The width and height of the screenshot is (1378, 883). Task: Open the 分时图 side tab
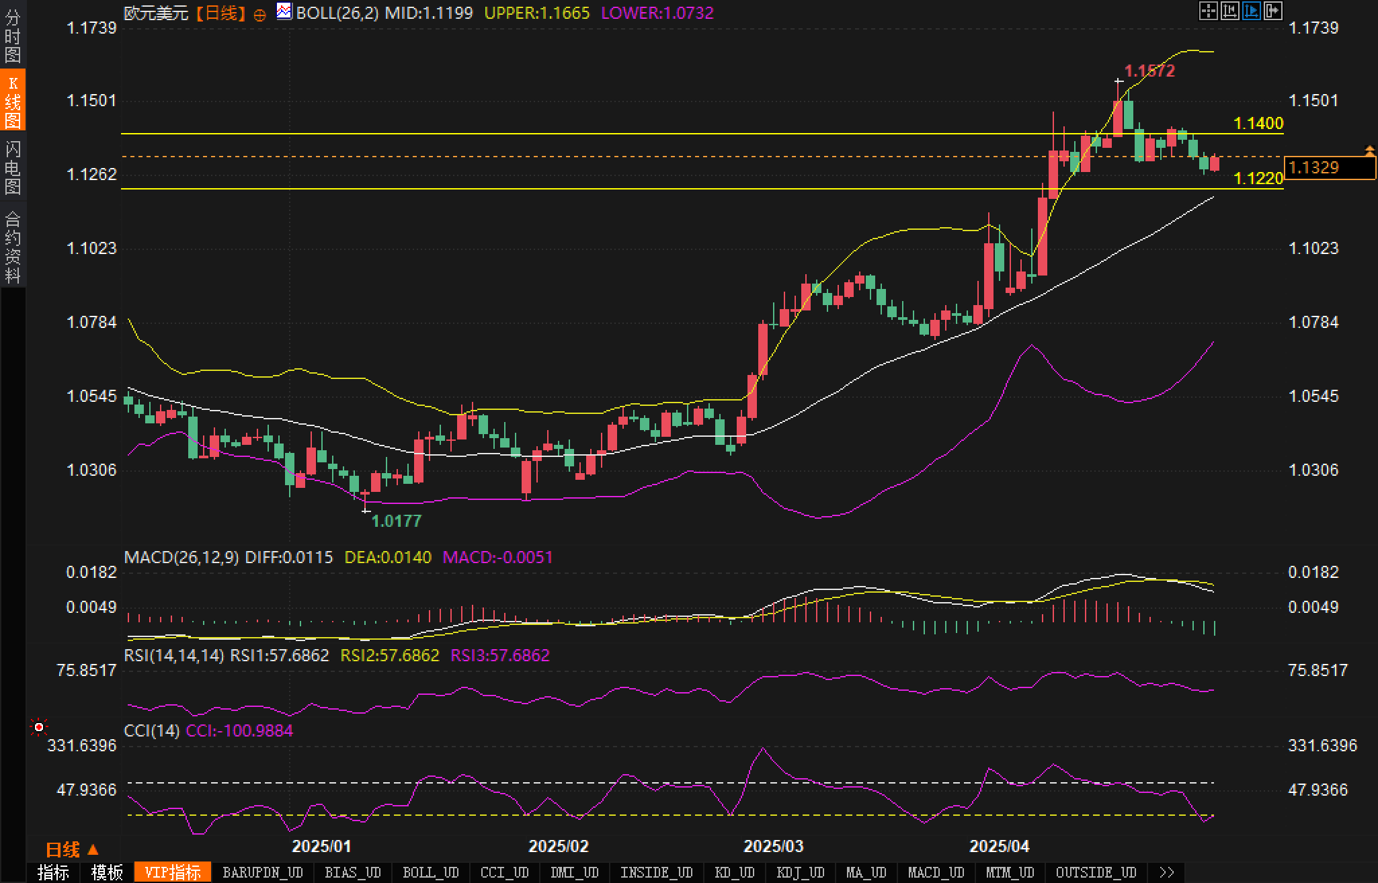13,36
